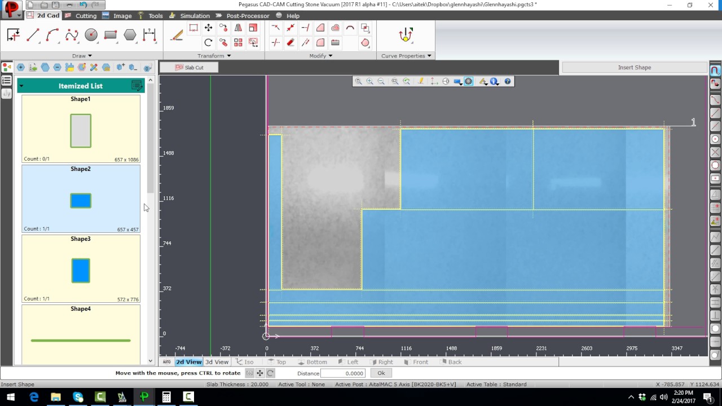This screenshot has height=406, width=722.
Task: Click the Scale transform icon
Action: coord(253,28)
